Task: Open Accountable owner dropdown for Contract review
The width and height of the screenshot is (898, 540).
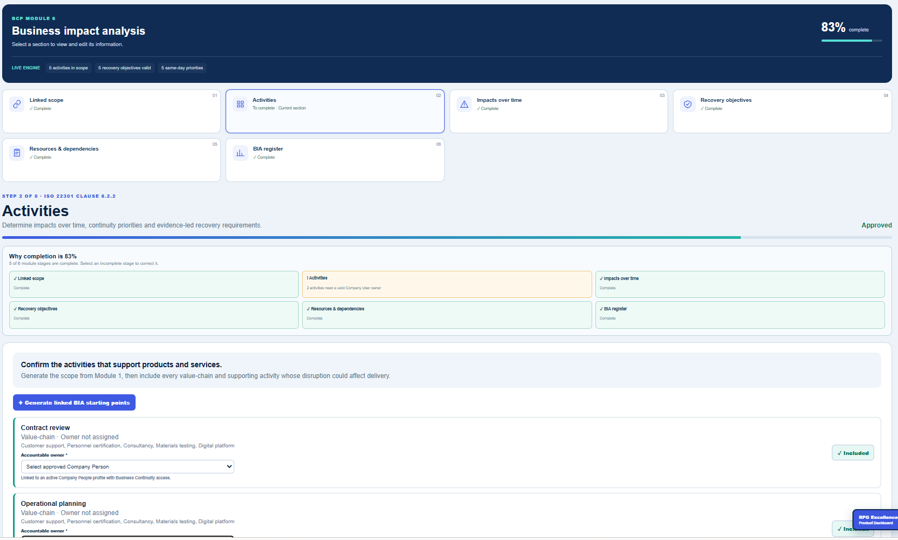Action: coord(127,466)
